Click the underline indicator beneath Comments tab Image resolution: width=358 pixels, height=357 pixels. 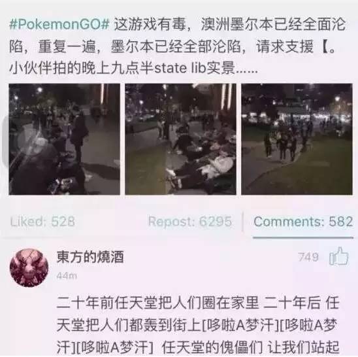click(303, 237)
